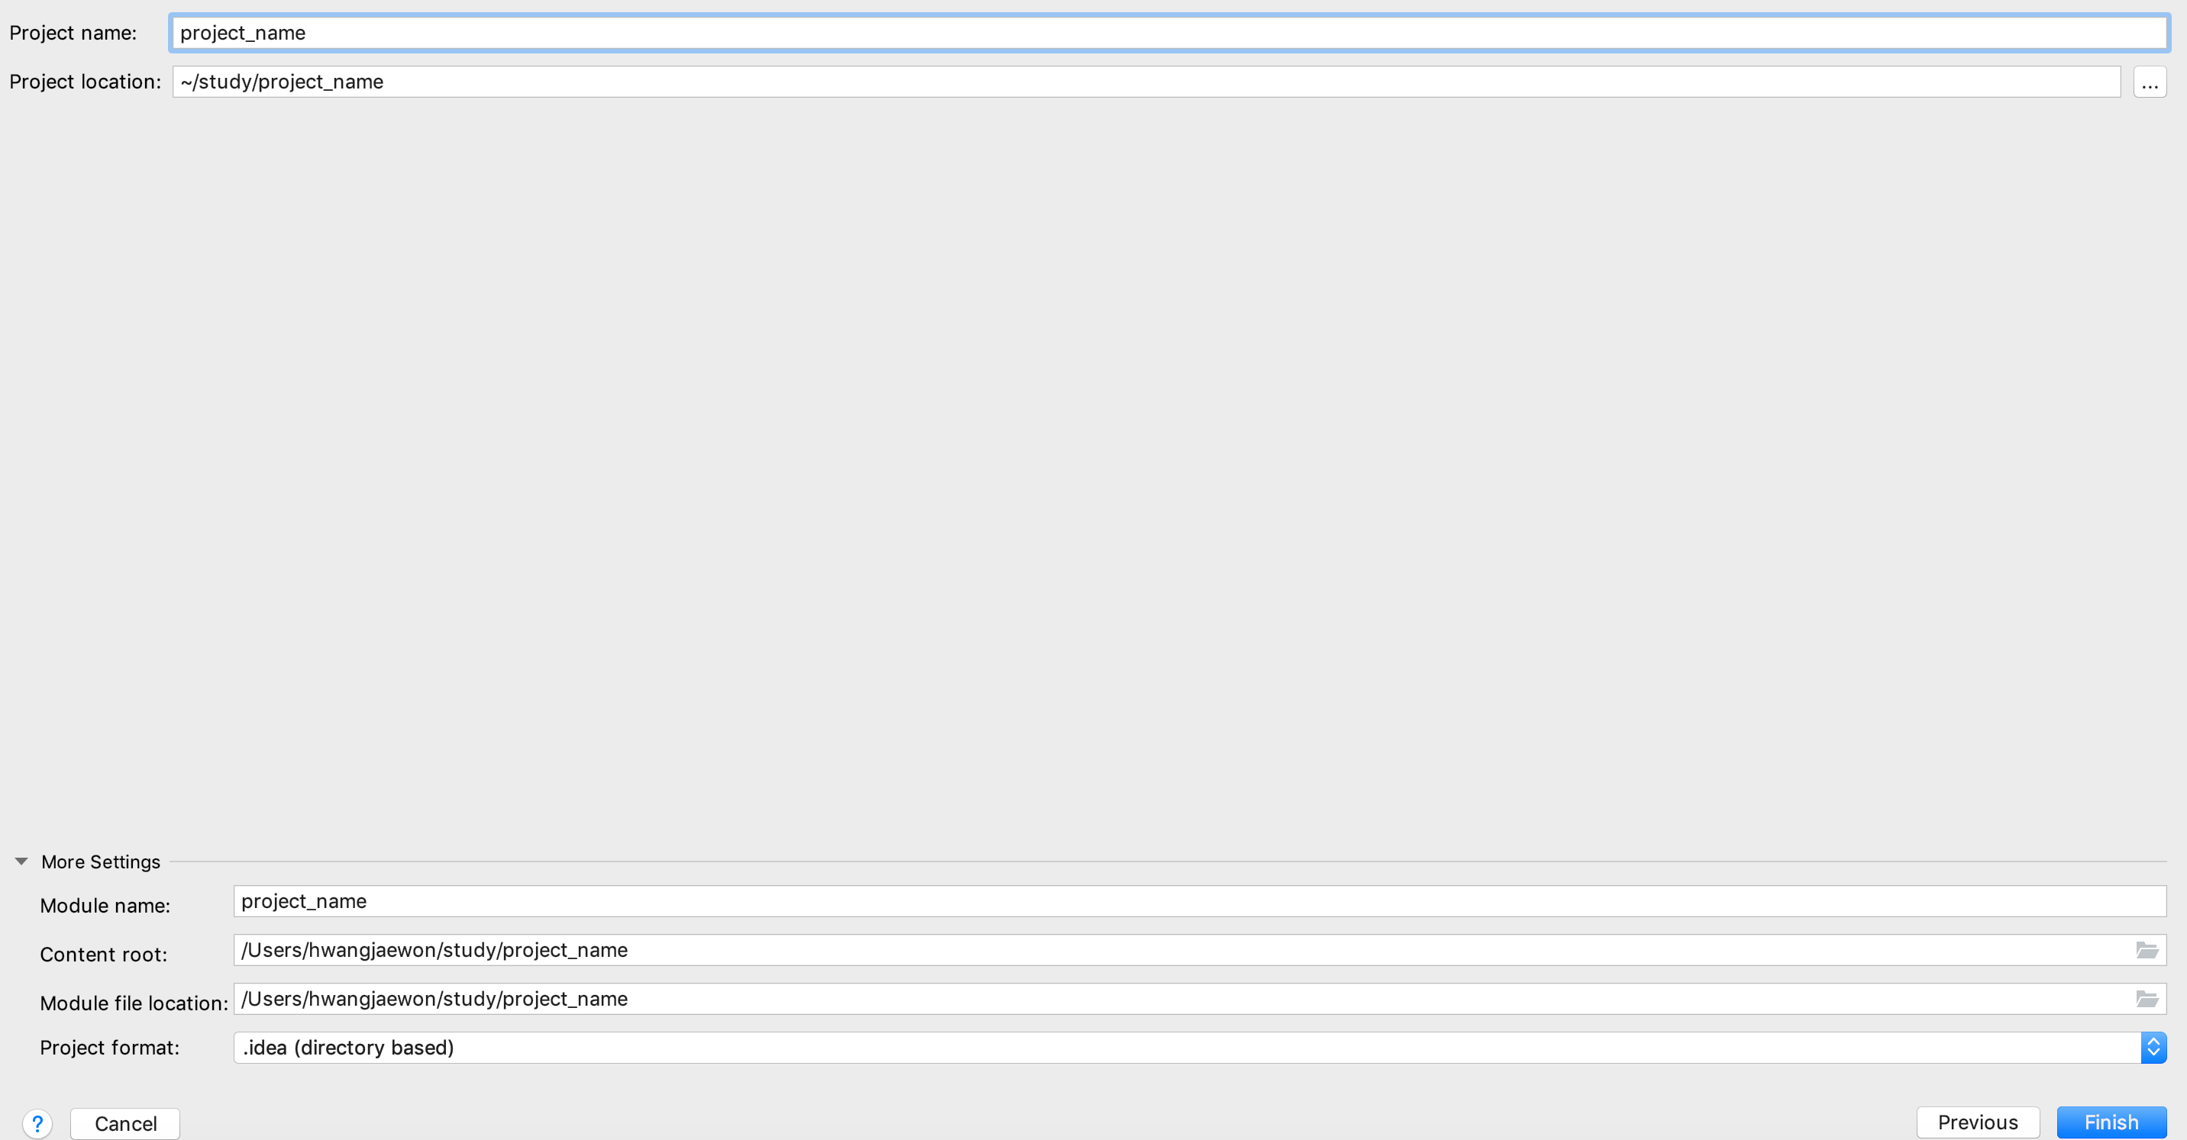Focus the Project name text field
Screen dimensions: 2187x1140
pos(1168,33)
